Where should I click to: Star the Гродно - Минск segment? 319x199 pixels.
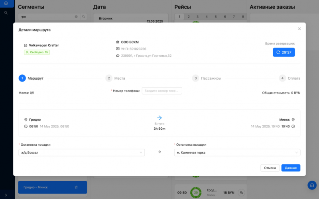(x=76, y=187)
